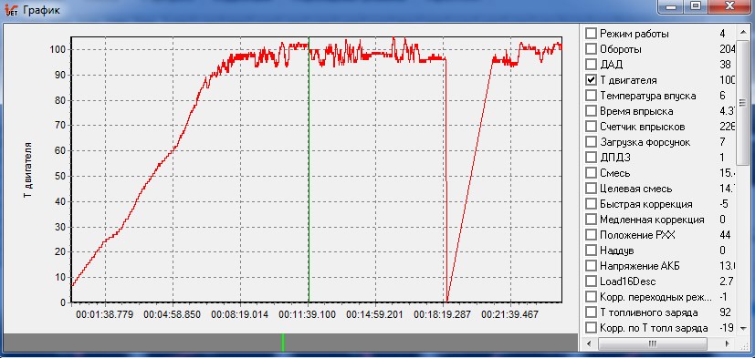
Task: Toggle the Время впрыска checkbox
Action: (591, 111)
